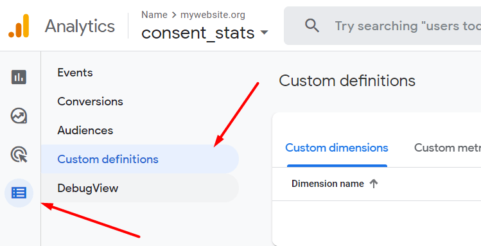This screenshot has width=481, height=246.
Task: Sort by Dimension name arrow
Action: tap(373, 184)
